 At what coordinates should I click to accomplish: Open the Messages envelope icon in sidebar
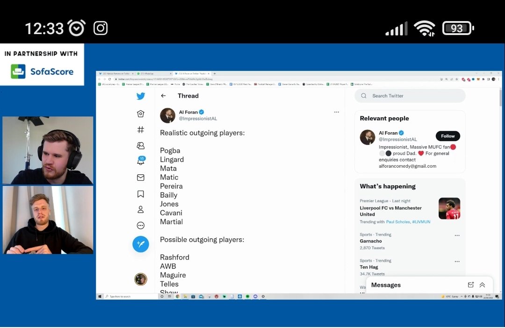tap(141, 178)
